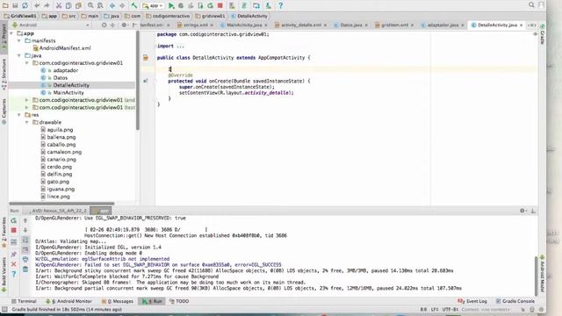Switch to adaptador.java editor tab

click(443, 25)
